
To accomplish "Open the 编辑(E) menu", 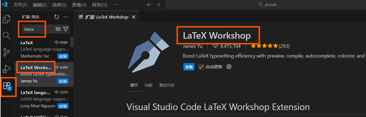I will point(40,5).
